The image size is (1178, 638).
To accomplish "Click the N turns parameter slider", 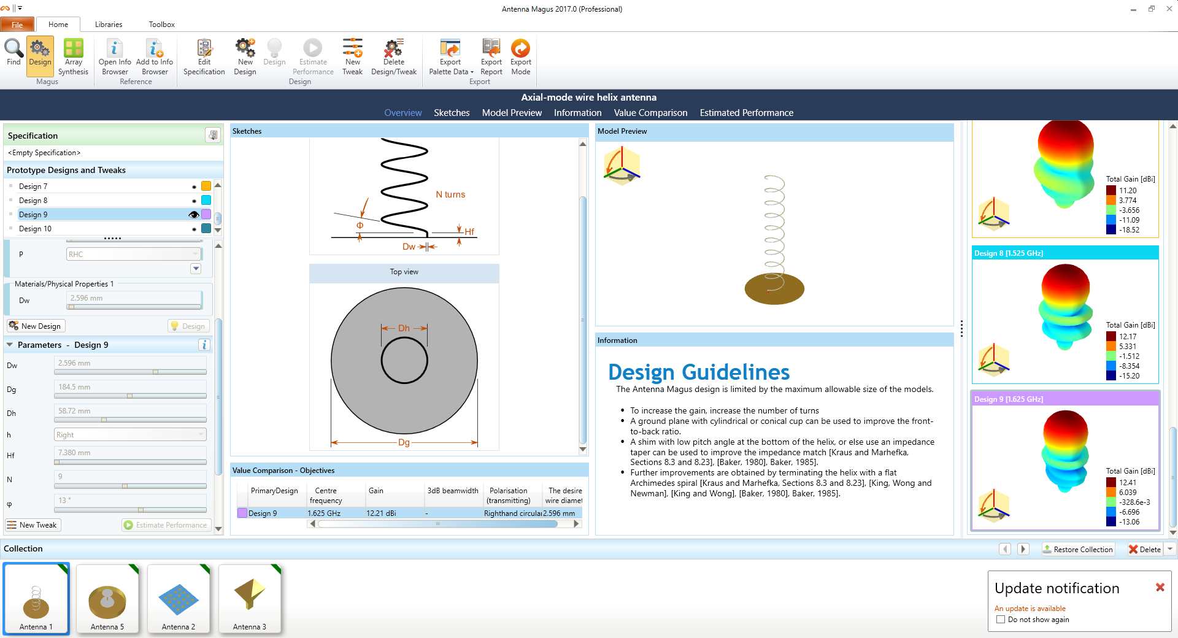I will (130, 486).
